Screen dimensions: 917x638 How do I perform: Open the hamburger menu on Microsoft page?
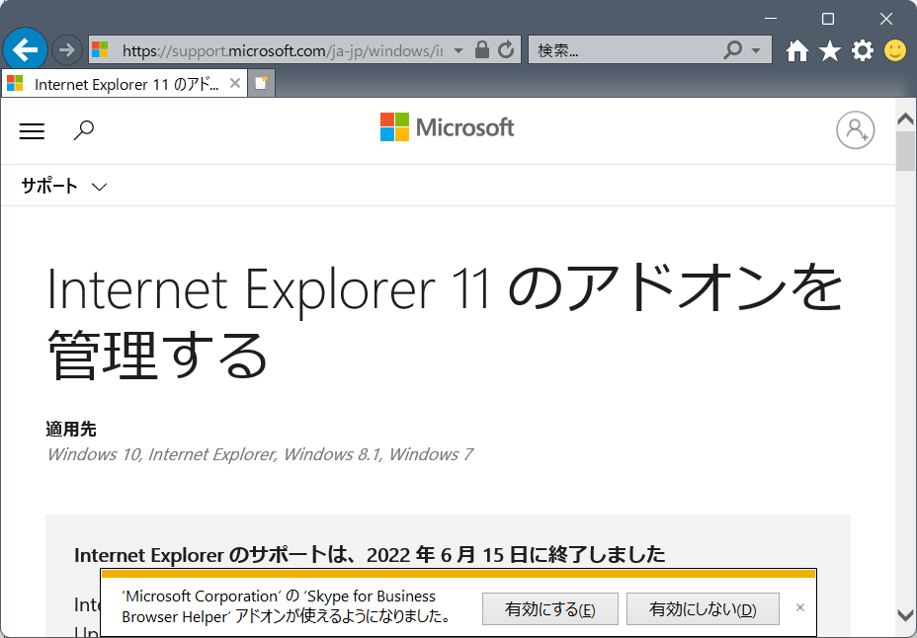[33, 130]
